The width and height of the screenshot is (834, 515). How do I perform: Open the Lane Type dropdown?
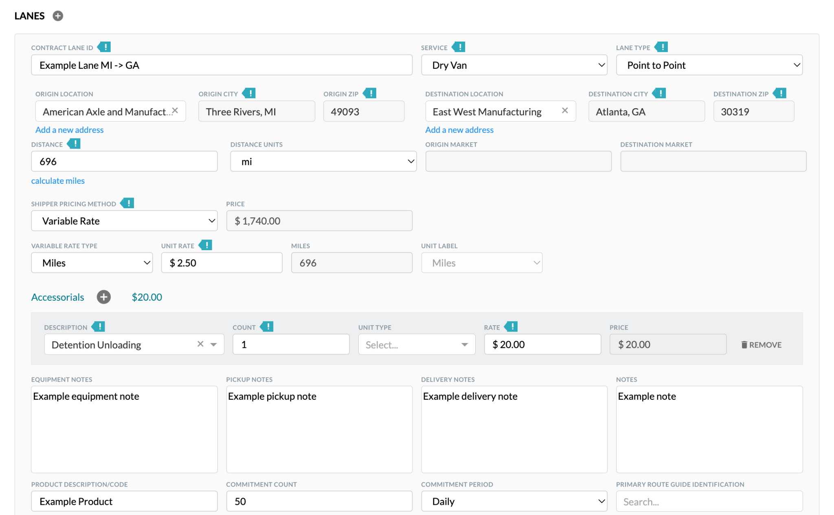point(709,65)
